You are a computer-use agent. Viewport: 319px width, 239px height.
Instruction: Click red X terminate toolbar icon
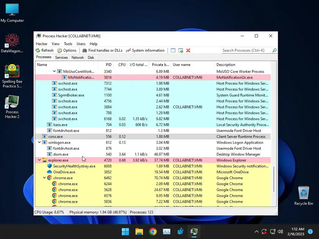188,50
